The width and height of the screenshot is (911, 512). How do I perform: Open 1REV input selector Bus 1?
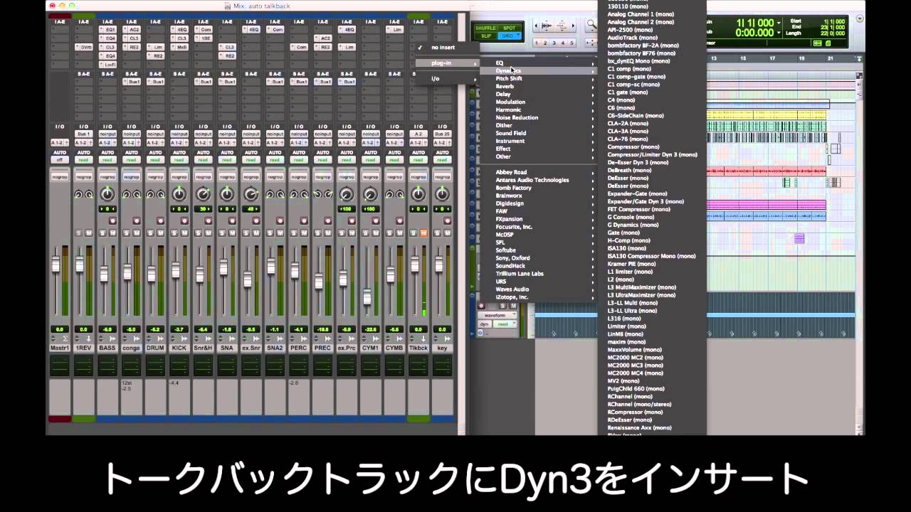pyautogui.click(x=84, y=134)
